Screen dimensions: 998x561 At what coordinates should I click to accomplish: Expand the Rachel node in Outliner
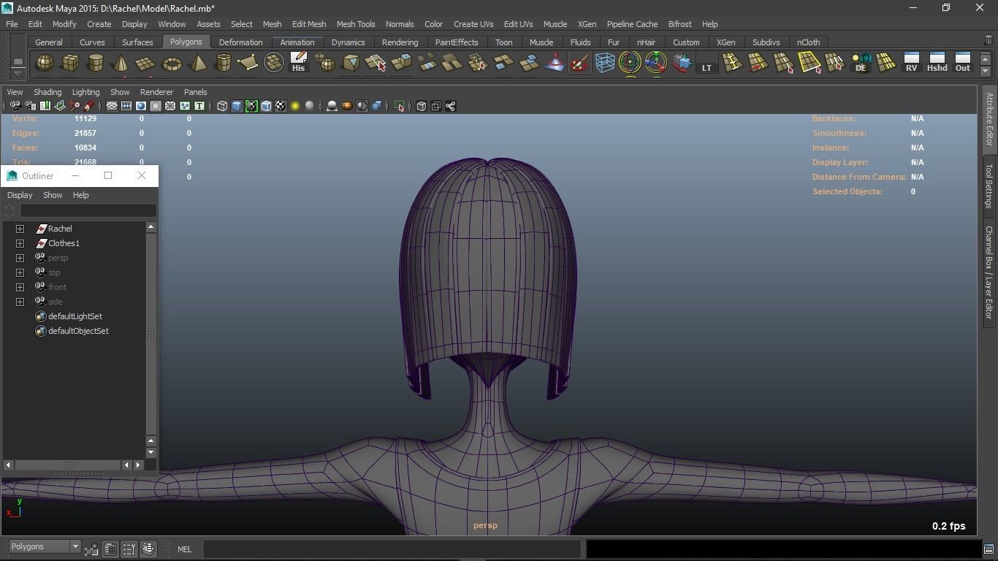pos(20,229)
